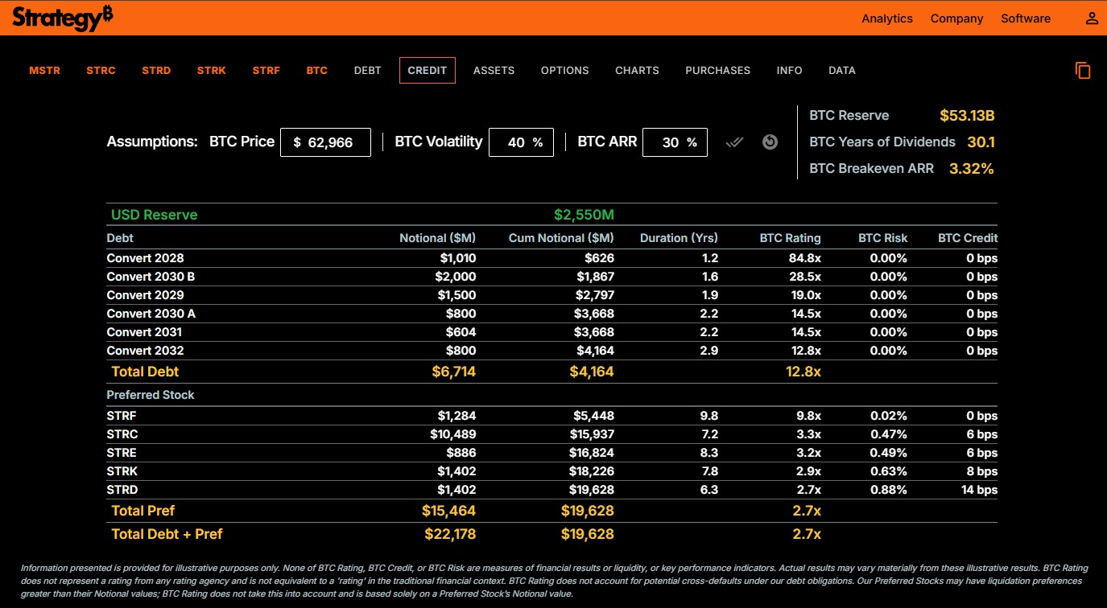Apply assumptions with the double-check icon
Screen dimensions: 1107x608
tap(734, 142)
